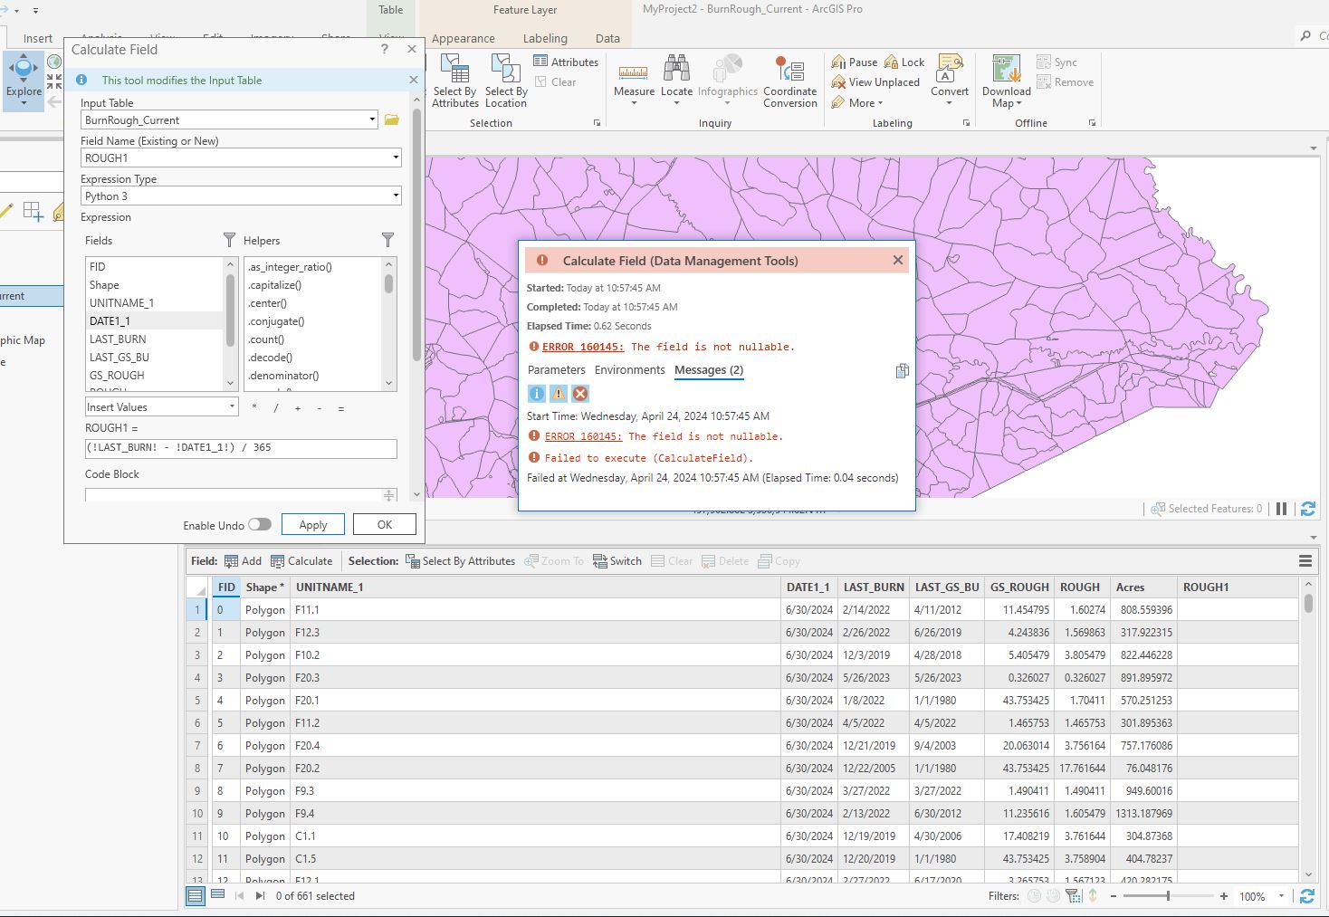Open the Coordinate Conversion tool
This screenshot has width=1329, height=917.
pyautogui.click(x=789, y=81)
